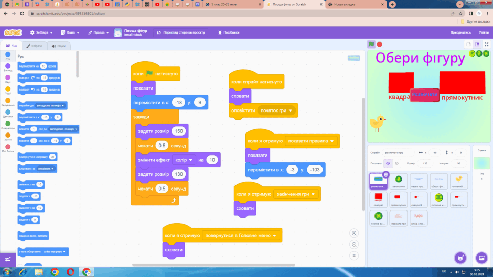Image resolution: width=493 pixels, height=277 pixels.
Task: Open the 'початок гри' broadcast dropdown
Action: 276,110
